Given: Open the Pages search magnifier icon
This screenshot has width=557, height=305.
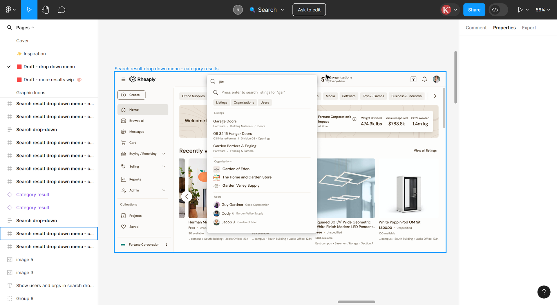Looking at the screenshot, I should [x=10, y=27].
